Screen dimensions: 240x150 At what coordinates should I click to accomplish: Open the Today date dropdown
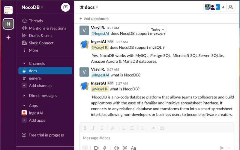[x=157, y=30]
